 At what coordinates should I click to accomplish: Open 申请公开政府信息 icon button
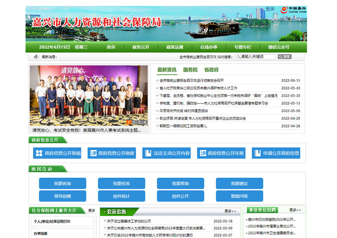tap(276, 153)
